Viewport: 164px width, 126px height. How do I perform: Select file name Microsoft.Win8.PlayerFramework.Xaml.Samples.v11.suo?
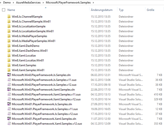coord(46,94)
